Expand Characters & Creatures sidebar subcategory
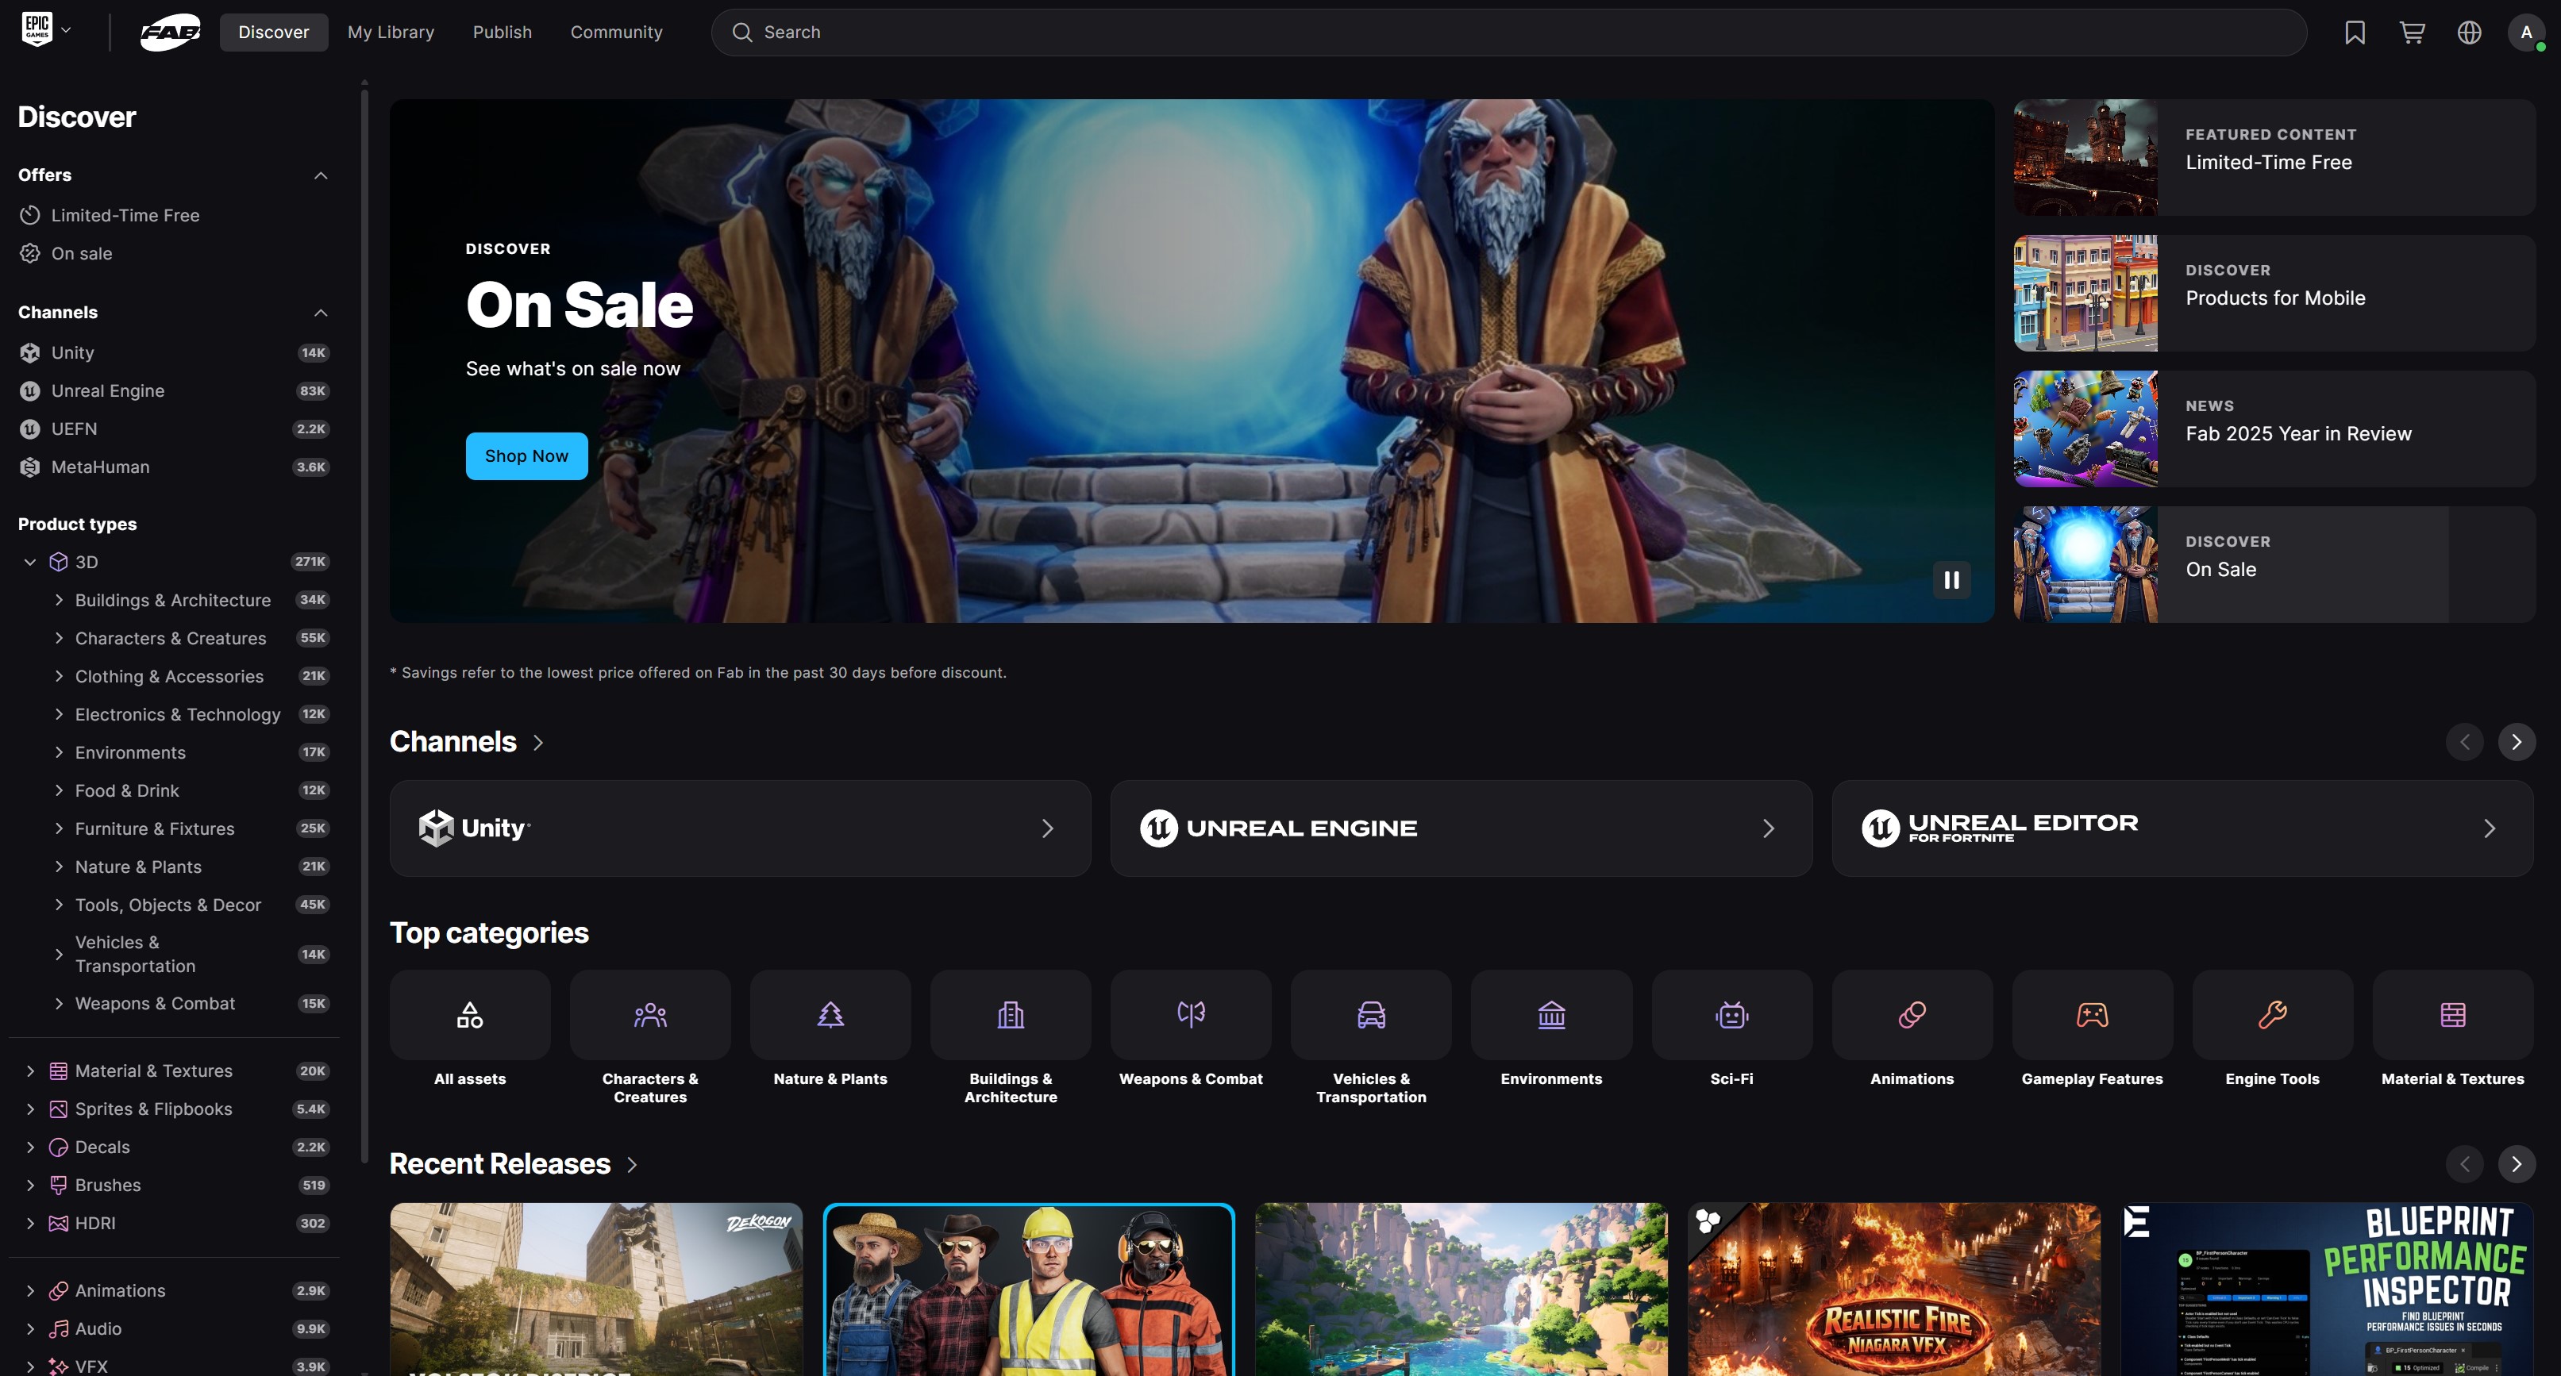The height and width of the screenshot is (1376, 2561). point(59,638)
